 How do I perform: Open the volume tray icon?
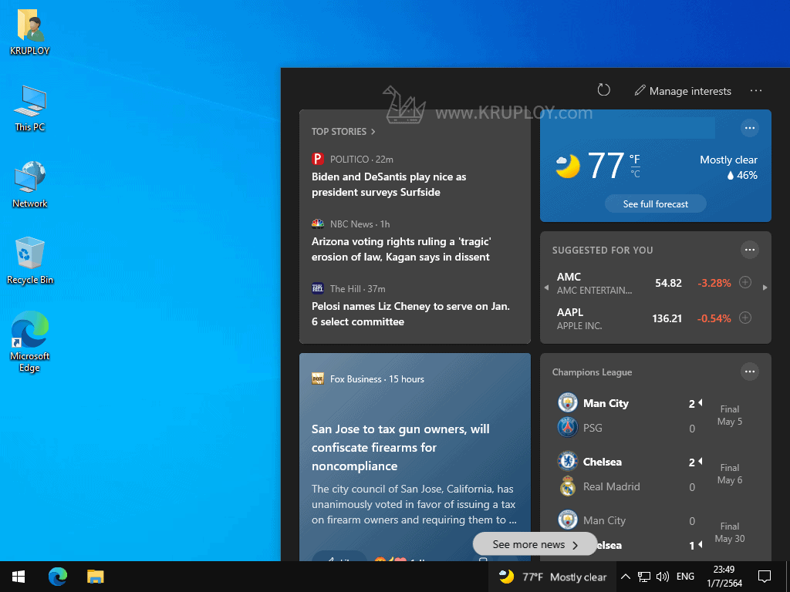point(663,577)
